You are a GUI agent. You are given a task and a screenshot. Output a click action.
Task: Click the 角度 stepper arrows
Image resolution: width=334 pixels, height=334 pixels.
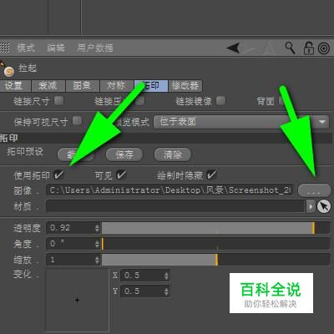tap(97, 244)
